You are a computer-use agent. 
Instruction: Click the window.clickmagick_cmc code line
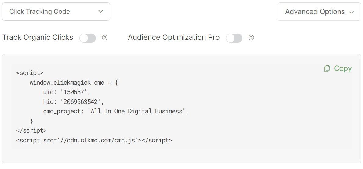[74, 83]
